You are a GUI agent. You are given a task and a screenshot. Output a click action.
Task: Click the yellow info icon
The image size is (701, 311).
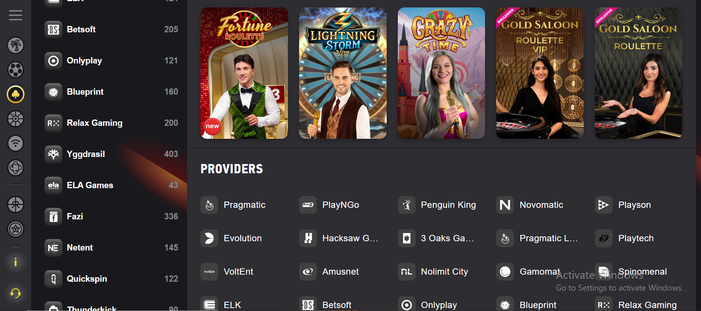(16, 262)
